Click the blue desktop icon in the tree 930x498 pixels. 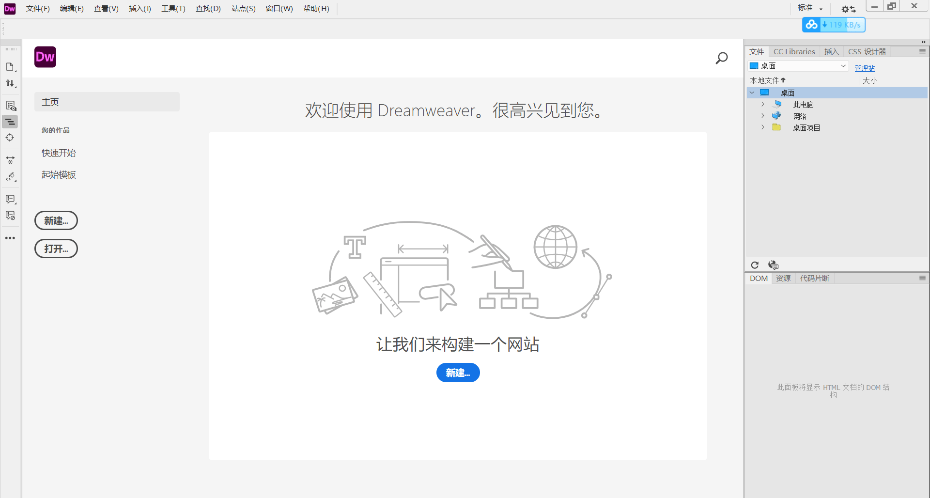pos(764,93)
